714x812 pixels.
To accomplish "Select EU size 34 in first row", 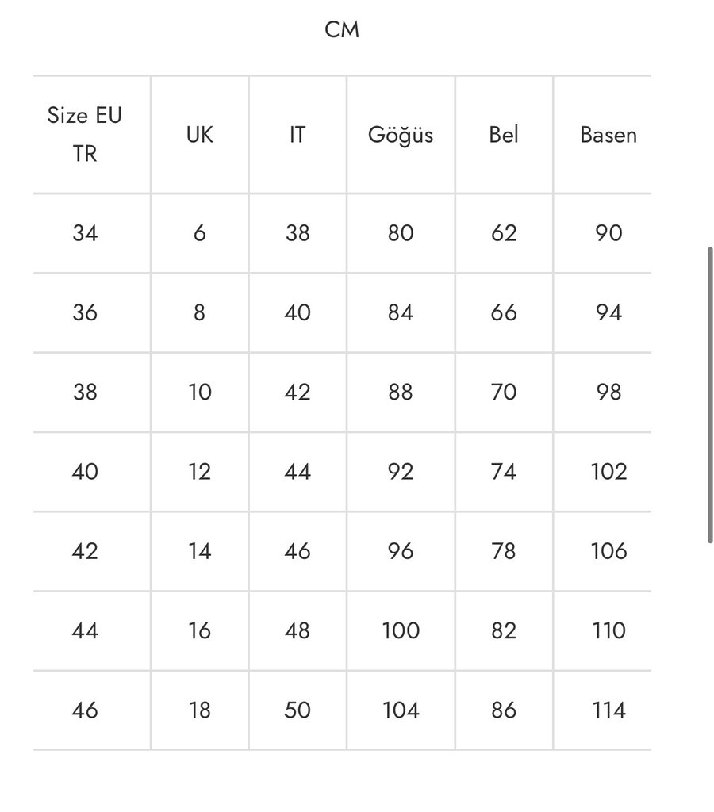I will tap(85, 233).
